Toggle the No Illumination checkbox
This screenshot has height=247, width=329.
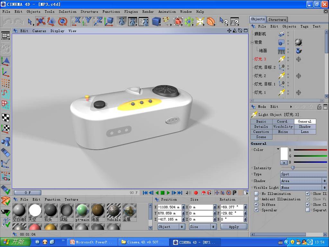(256, 194)
